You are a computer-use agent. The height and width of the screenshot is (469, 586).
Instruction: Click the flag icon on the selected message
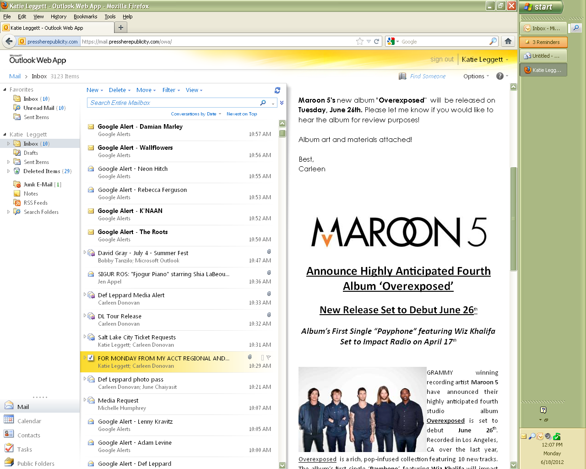(x=268, y=357)
